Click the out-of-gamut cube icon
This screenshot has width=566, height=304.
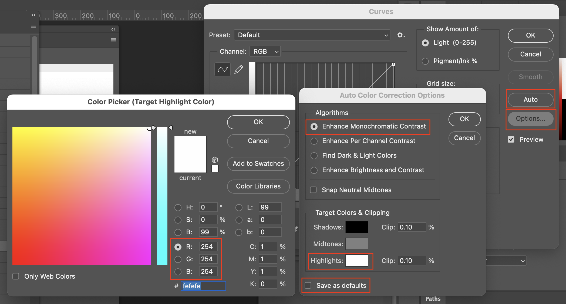[215, 160]
